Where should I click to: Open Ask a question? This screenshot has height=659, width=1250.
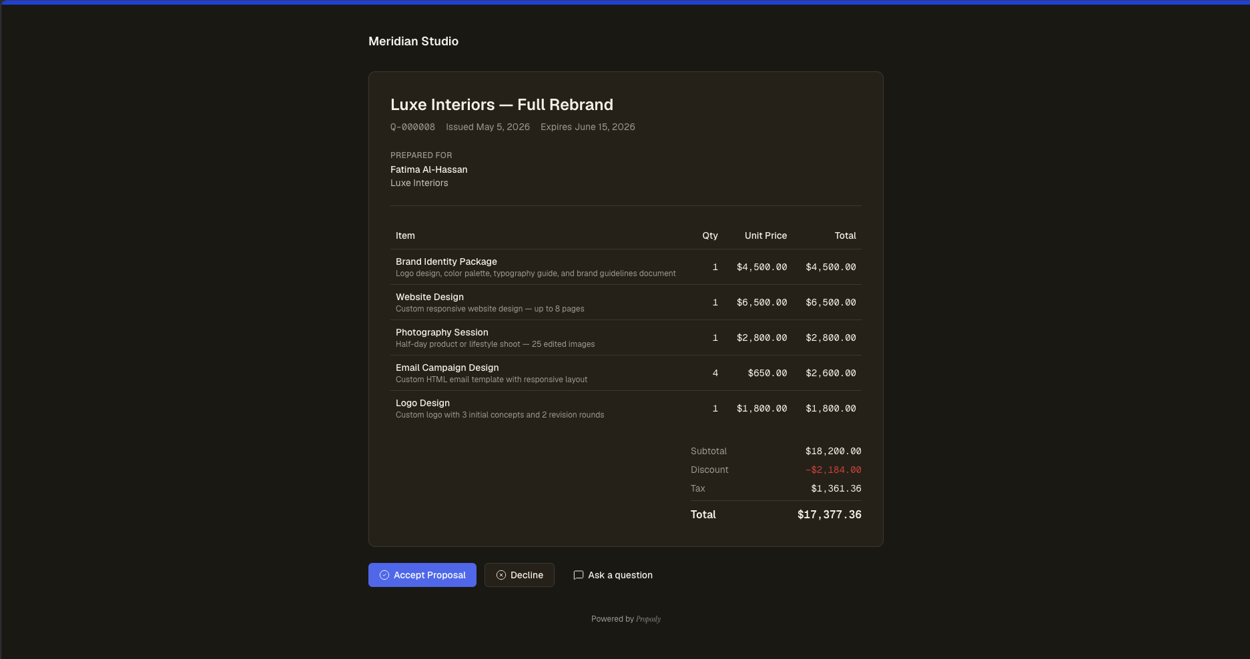tap(613, 575)
